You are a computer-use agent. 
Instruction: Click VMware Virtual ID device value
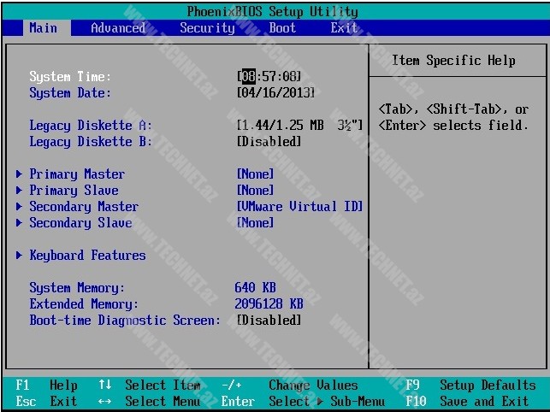point(299,207)
